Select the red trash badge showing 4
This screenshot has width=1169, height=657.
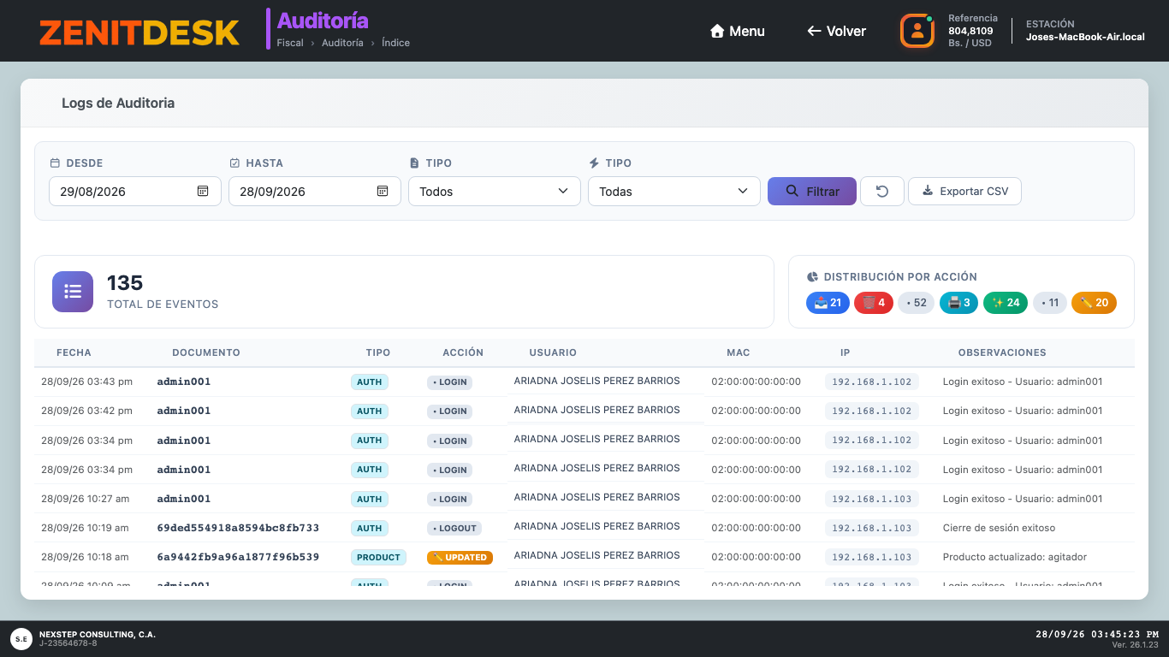[874, 303]
